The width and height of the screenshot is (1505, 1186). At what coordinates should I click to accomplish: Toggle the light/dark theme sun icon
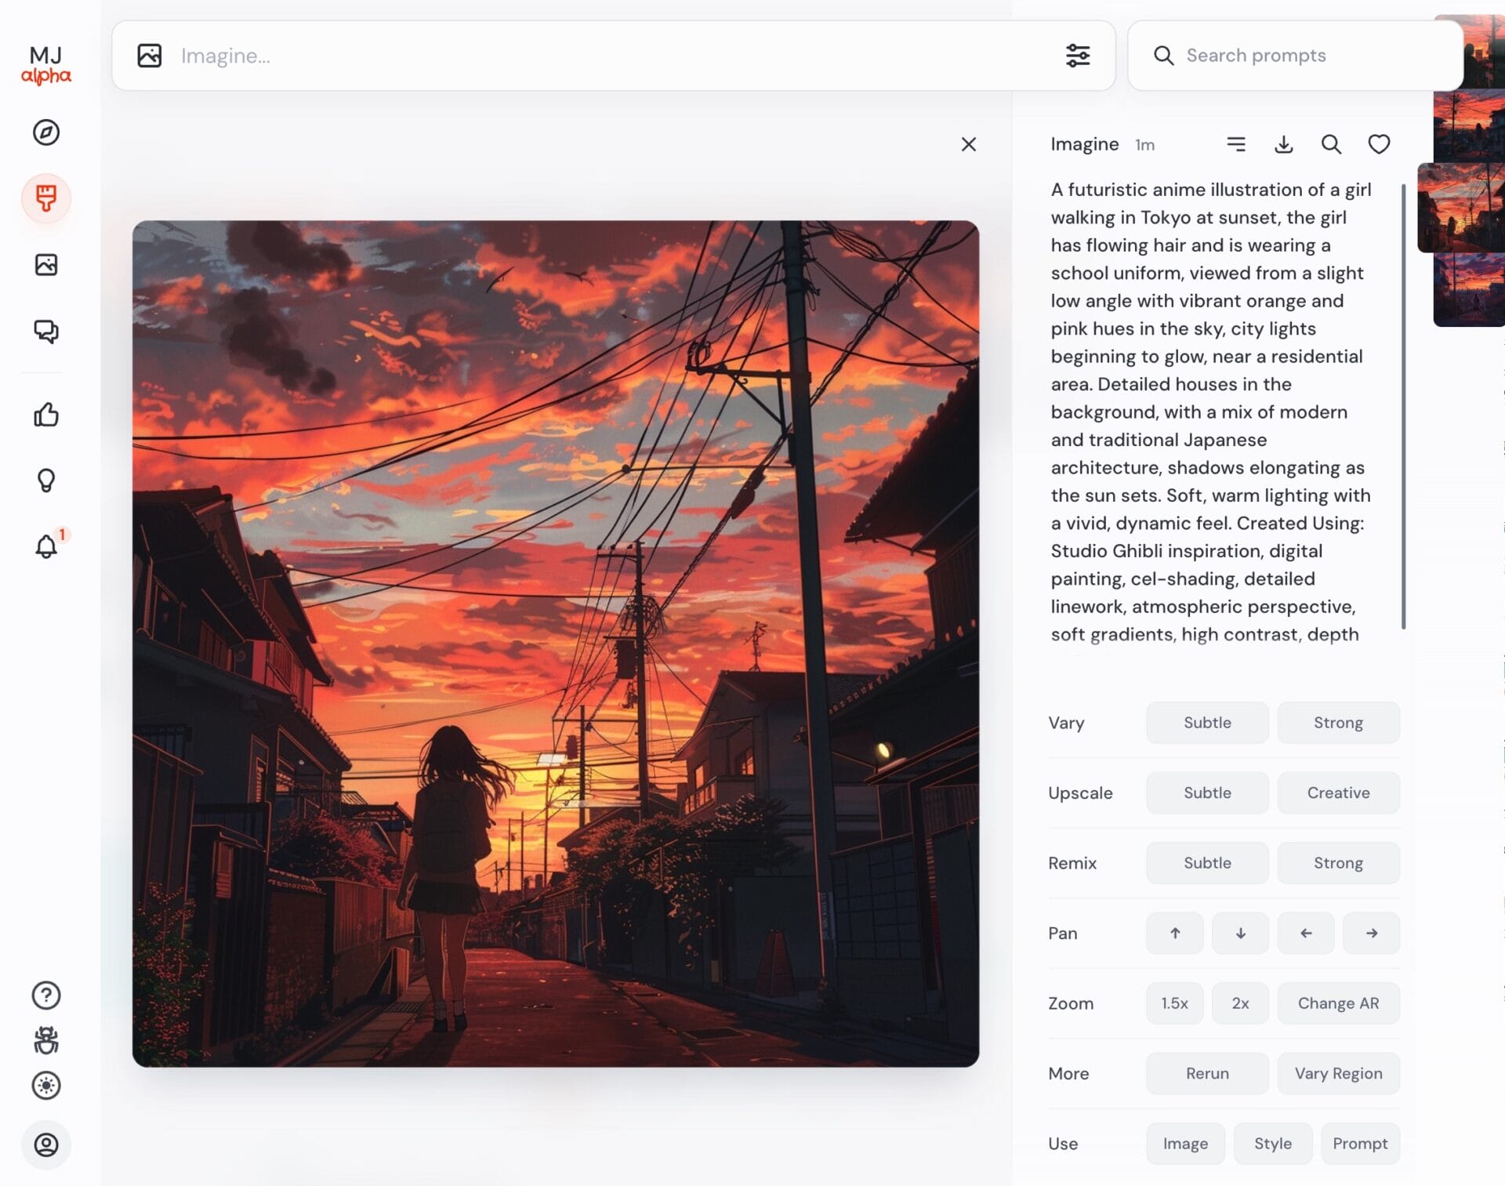(x=46, y=1086)
